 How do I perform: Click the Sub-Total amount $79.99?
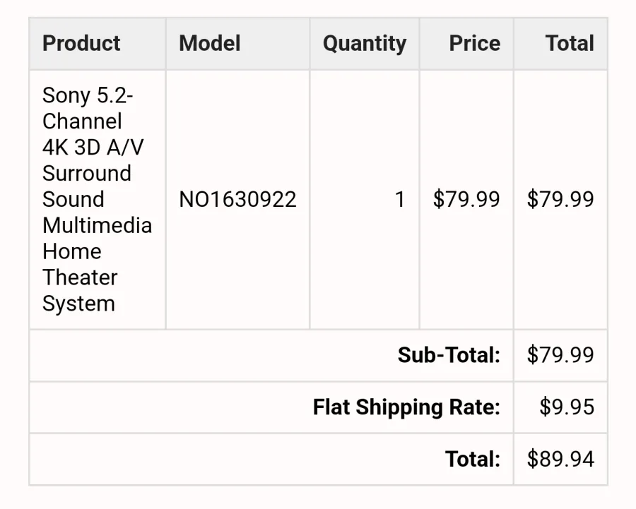click(560, 355)
